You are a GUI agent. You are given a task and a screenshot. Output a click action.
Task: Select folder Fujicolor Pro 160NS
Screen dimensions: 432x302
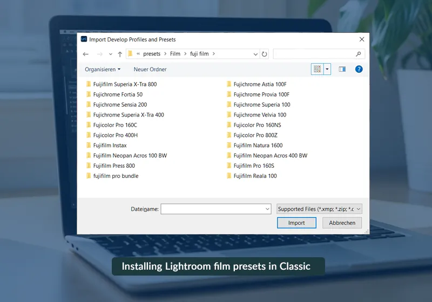tap(254, 125)
